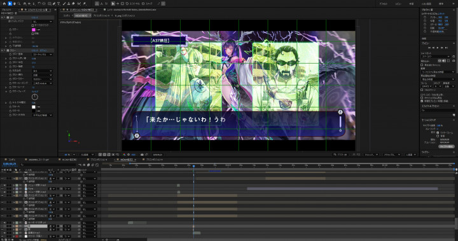This screenshot has height=241, width=458.
Task: Click the start capture button in Motion Sketch
Action: 446,146
